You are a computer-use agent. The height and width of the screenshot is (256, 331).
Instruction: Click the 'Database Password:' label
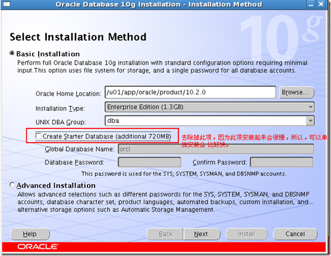tap(74, 162)
